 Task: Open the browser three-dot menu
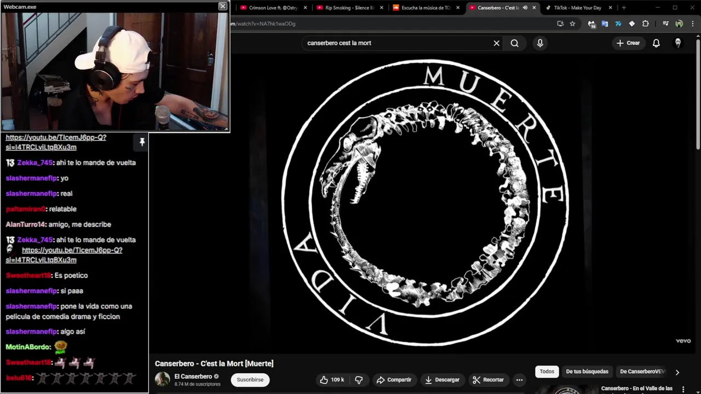coord(693,24)
